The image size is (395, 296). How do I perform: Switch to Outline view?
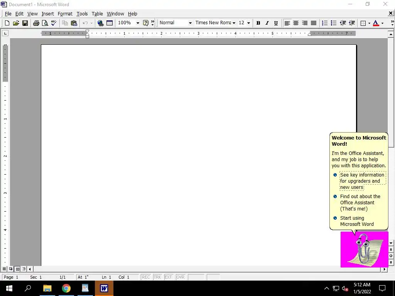[24, 269]
